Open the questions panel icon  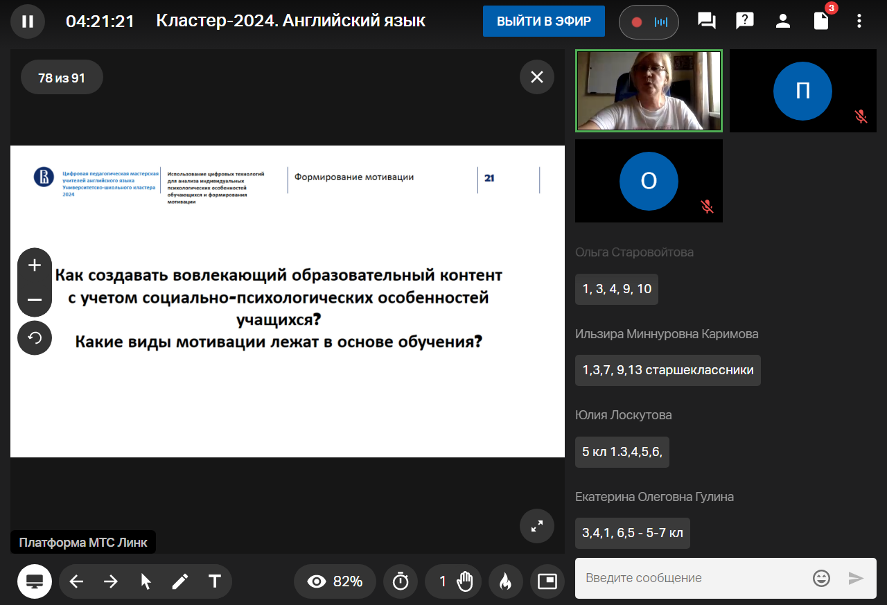745,21
